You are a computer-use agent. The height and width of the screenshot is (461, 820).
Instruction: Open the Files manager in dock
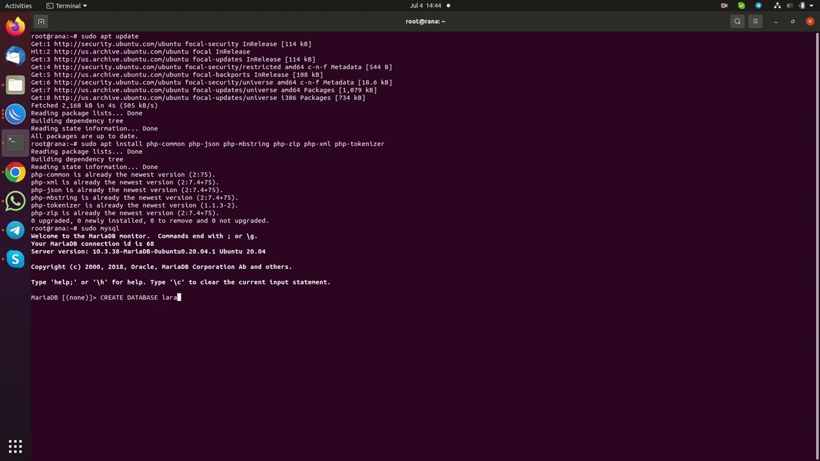[x=15, y=85]
